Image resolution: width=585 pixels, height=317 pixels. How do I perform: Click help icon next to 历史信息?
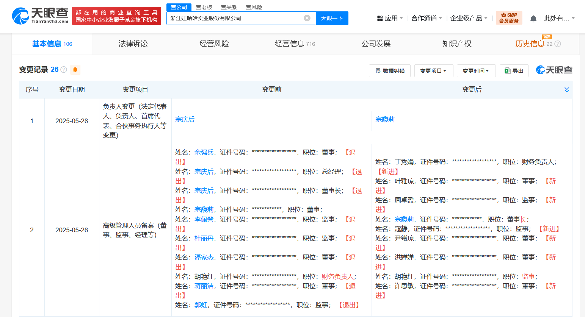(x=558, y=44)
